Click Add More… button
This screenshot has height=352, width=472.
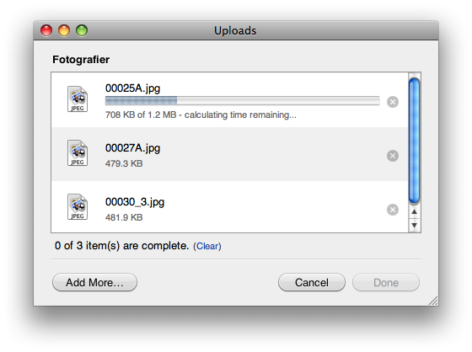[94, 282]
